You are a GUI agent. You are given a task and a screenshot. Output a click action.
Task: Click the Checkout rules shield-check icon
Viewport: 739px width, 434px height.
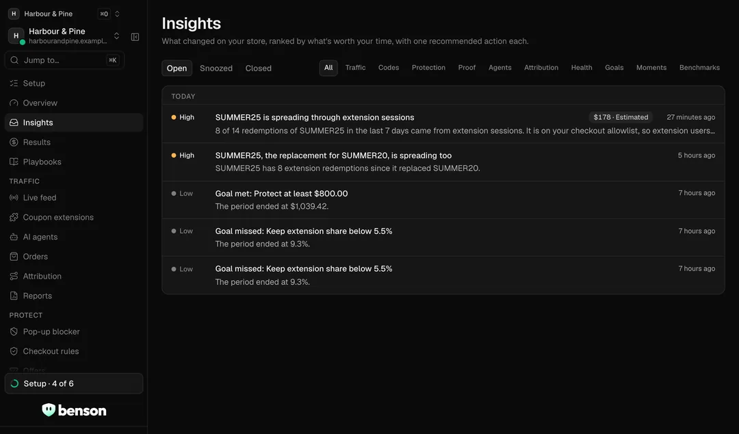14,351
